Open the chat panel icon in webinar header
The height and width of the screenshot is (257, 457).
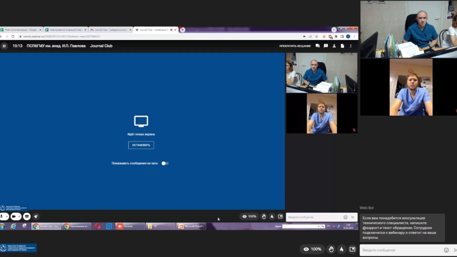tap(317, 46)
